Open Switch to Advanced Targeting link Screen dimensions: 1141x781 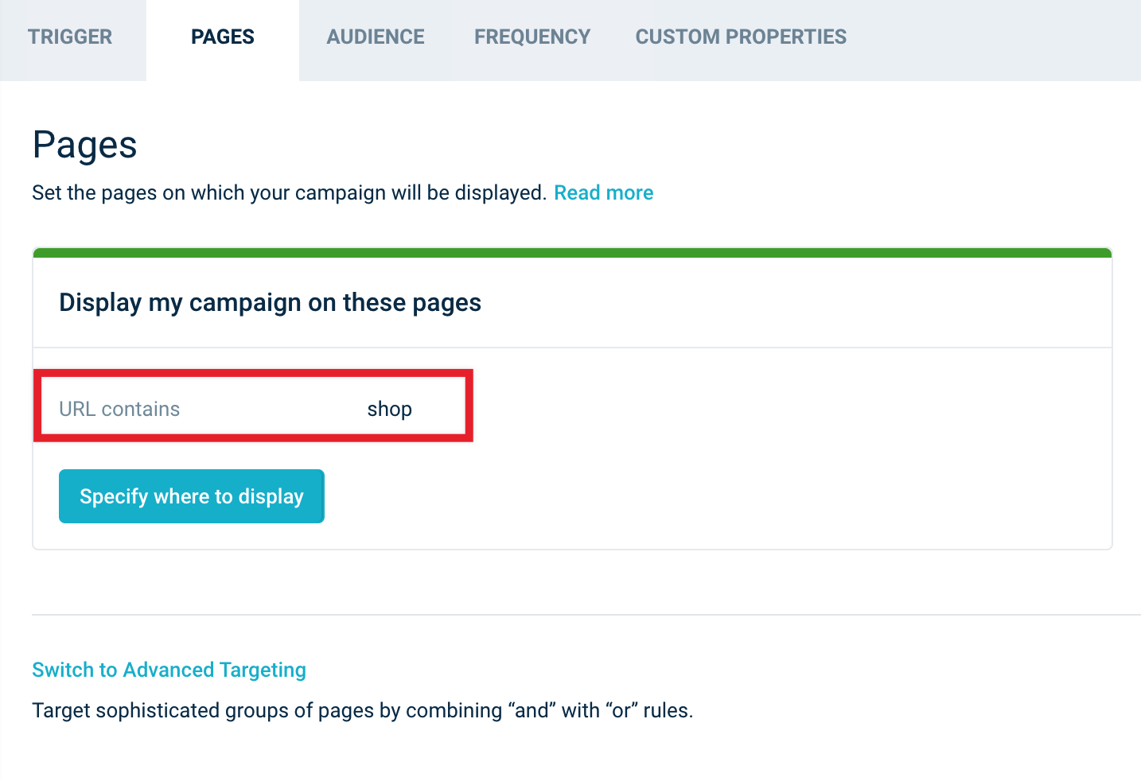(x=169, y=670)
